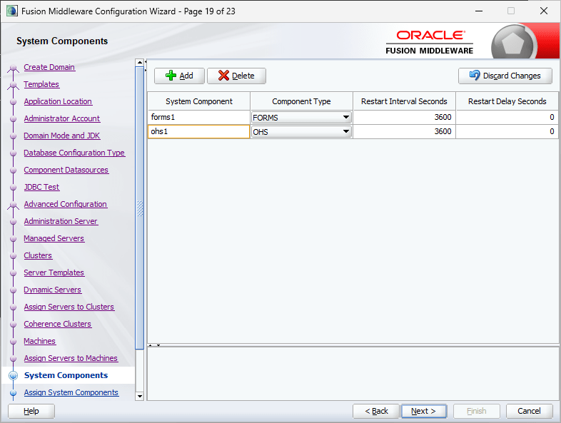
Task: Click the Restart Delay Seconds column header
Action: pos(507,101)
